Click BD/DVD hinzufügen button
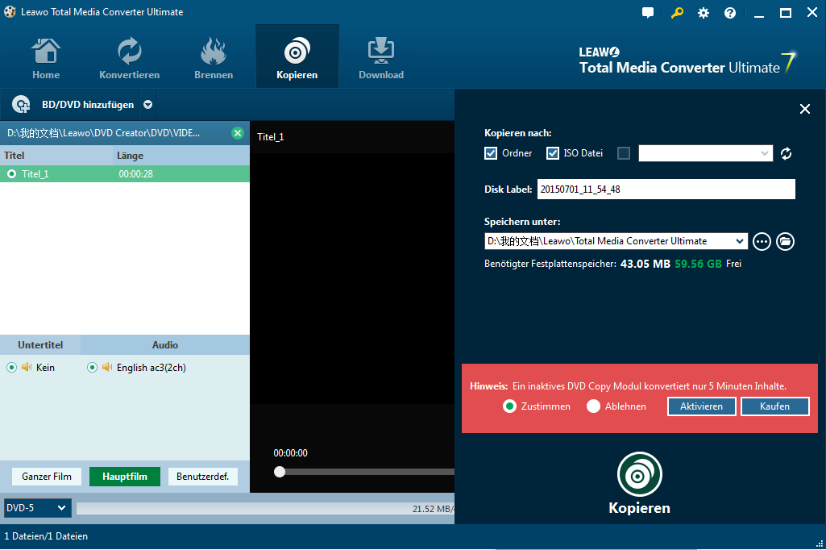The height and width of the screenshot is (550, 826). [73, 104]
